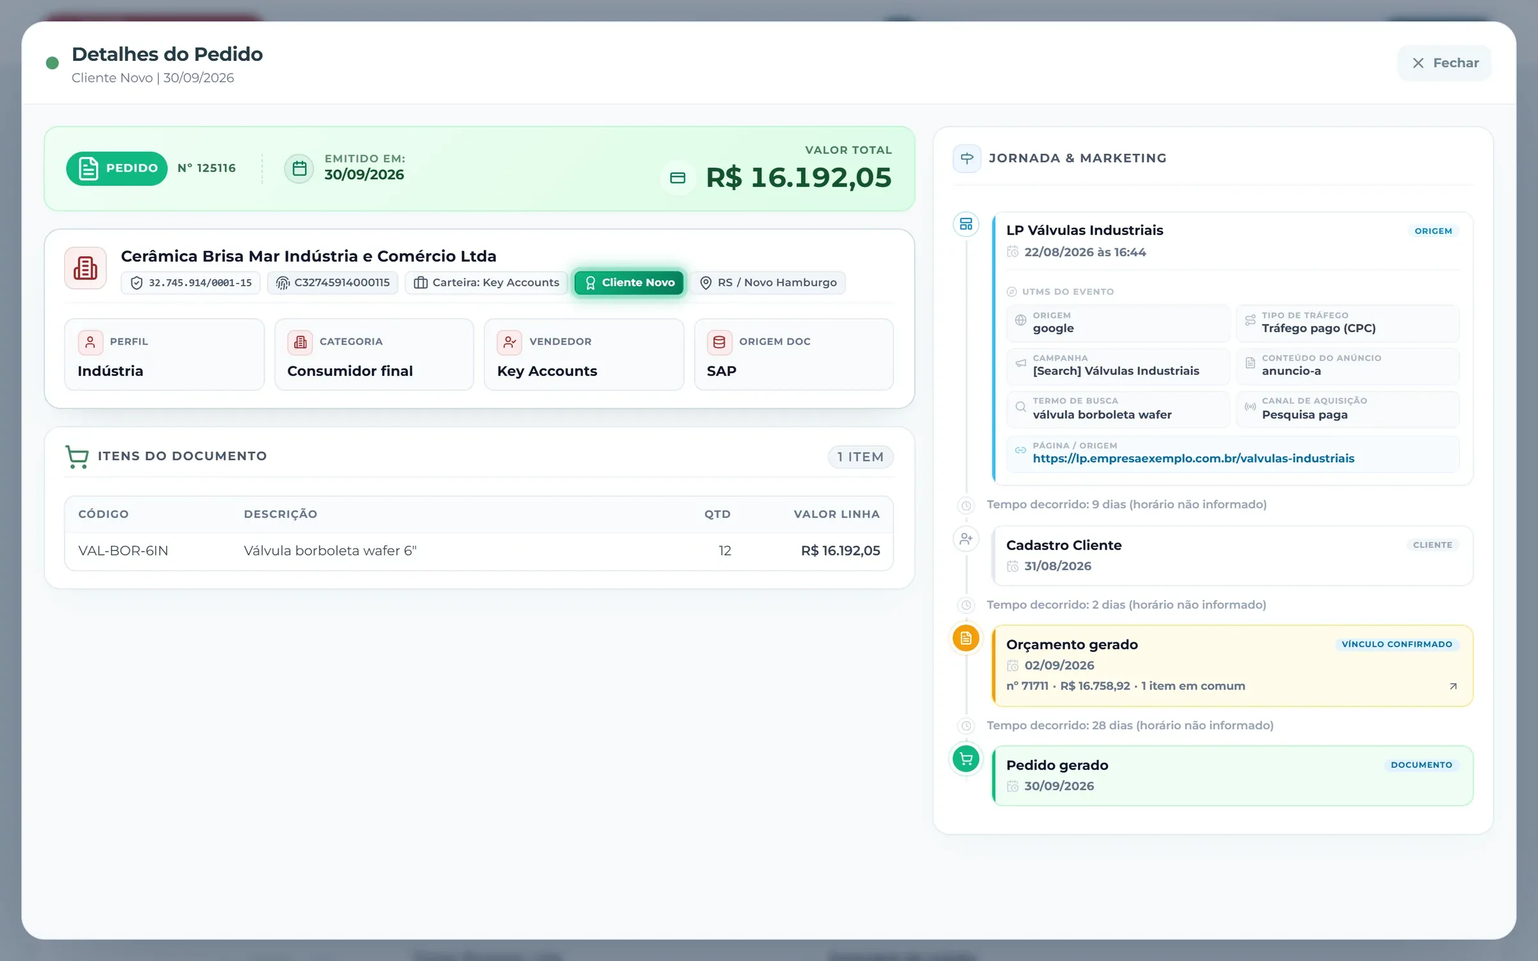Click the Cadastro Cliente user-plus timeline icon

[966, 539]
